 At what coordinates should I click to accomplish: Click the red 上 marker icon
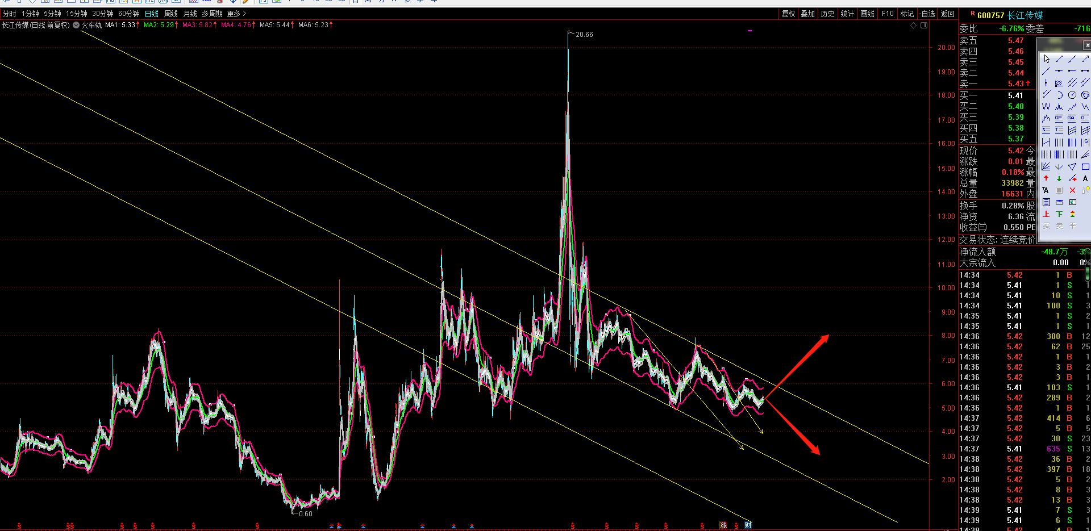[1046, 214]
